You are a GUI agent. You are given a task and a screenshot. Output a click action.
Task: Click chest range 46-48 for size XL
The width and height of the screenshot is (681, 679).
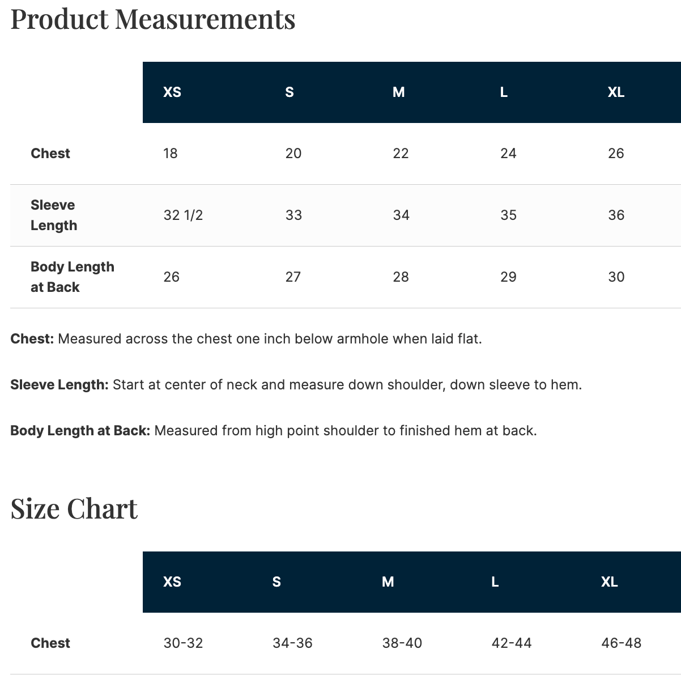point(622,643)
